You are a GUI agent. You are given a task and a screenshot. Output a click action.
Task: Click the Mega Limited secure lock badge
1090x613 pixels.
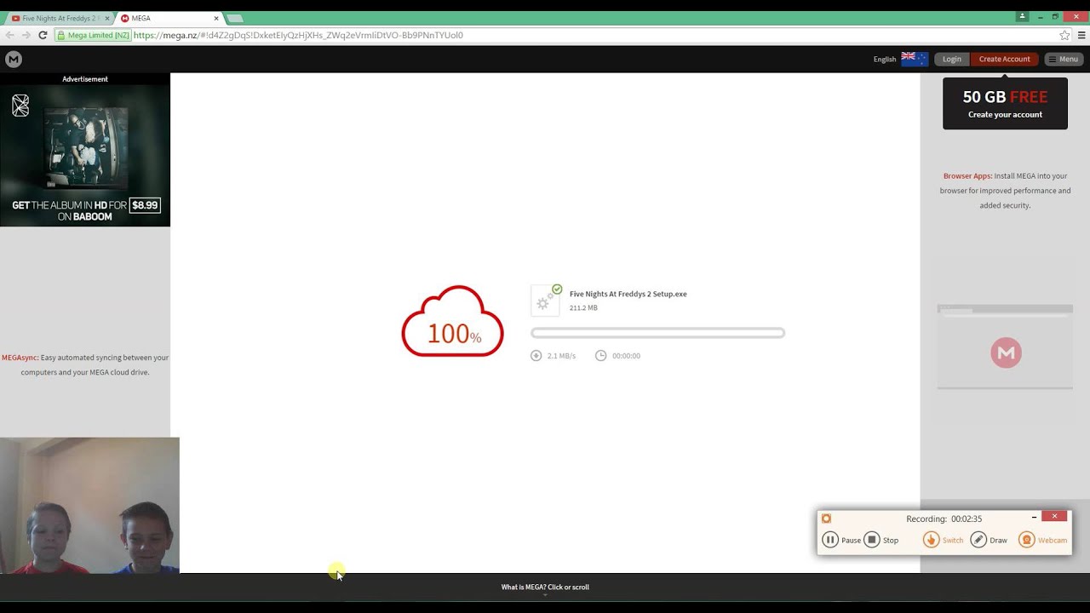coord(93,35)
